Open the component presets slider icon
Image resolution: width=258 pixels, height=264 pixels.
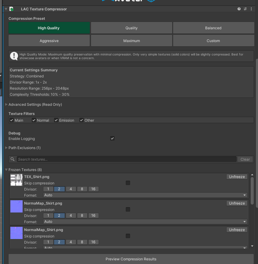click(245, 9)
